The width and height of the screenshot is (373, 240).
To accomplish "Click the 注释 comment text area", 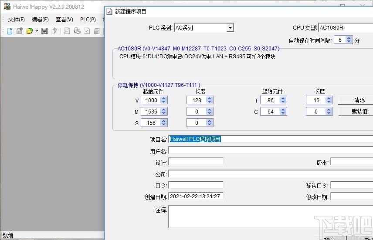I will click(271, 217).
